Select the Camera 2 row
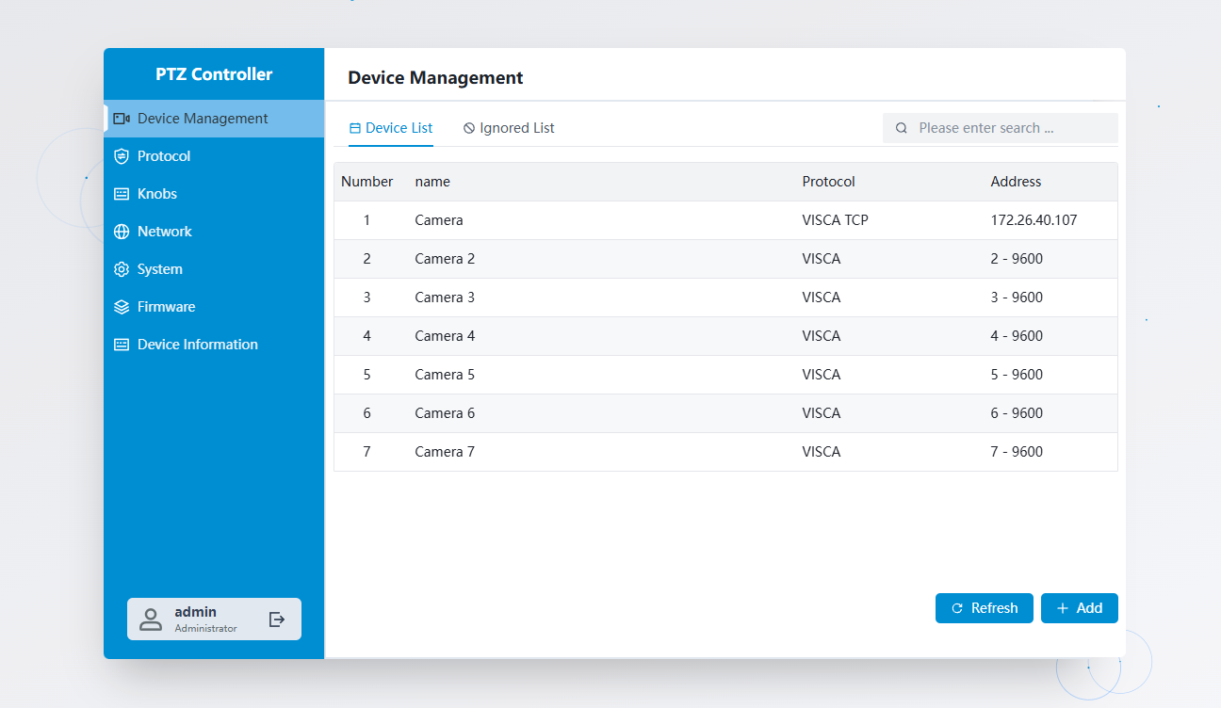The height and width of the screenshot is (708, 1221). (x=725, y=259)
